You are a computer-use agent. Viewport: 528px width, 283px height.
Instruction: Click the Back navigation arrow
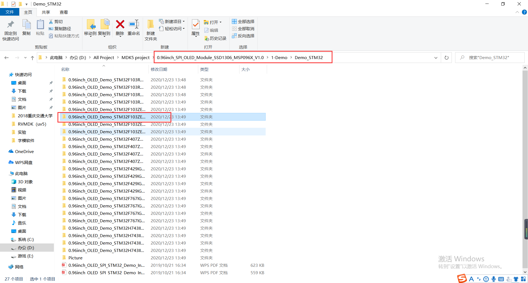7,58
